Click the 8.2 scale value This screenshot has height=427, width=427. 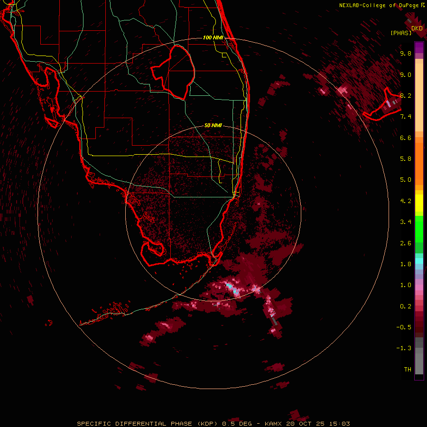(406, 95)
